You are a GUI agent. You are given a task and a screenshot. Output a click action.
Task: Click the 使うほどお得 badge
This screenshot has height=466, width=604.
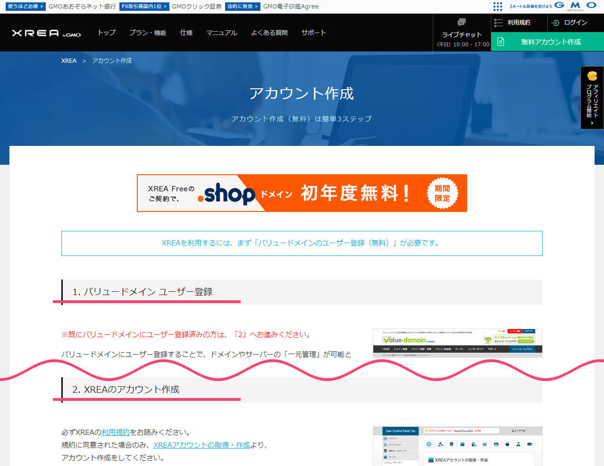[x=25, y=6]
